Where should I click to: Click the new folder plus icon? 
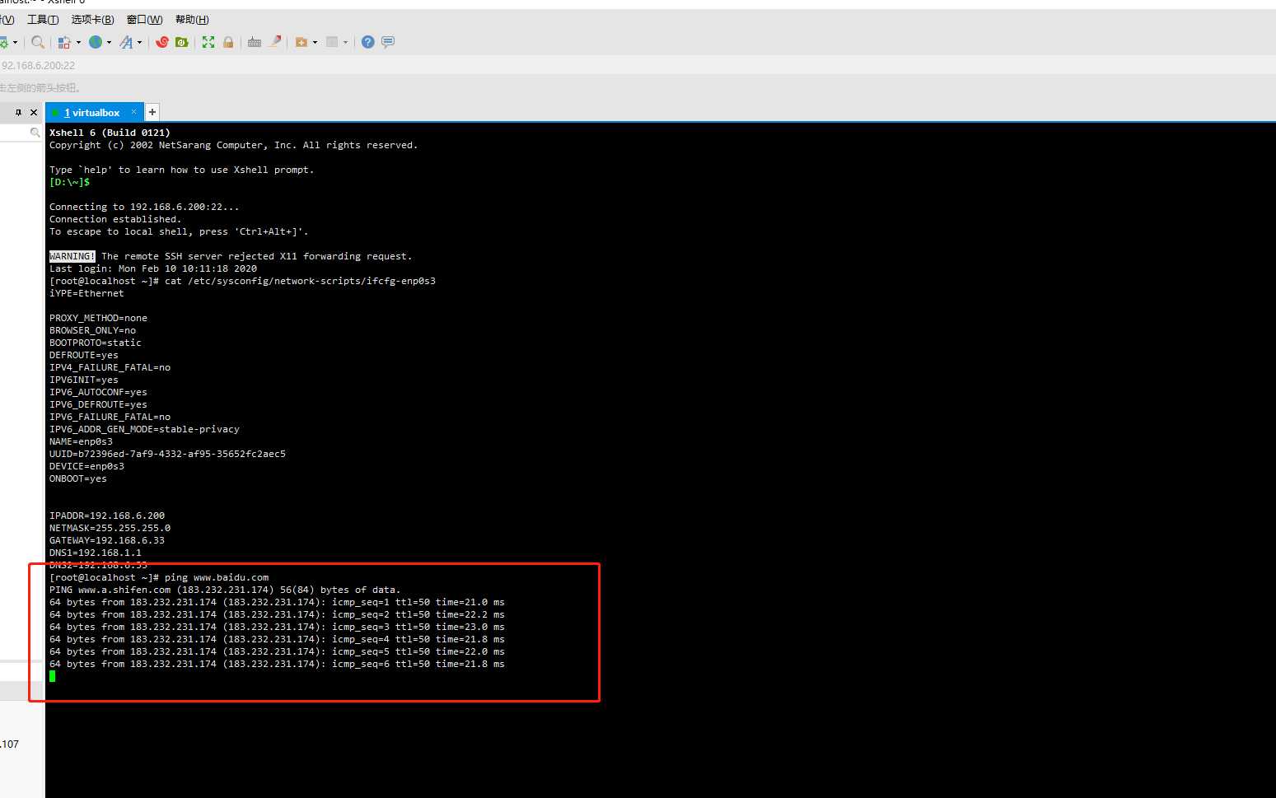(x=301, y=42)
